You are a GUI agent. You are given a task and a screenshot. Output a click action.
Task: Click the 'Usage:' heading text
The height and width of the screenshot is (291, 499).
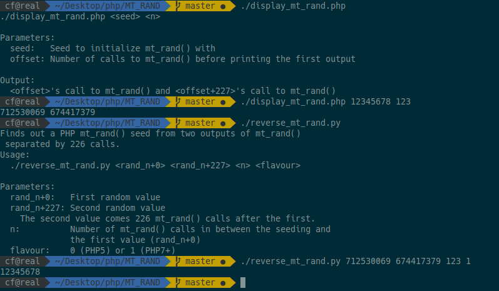point(14,155)
